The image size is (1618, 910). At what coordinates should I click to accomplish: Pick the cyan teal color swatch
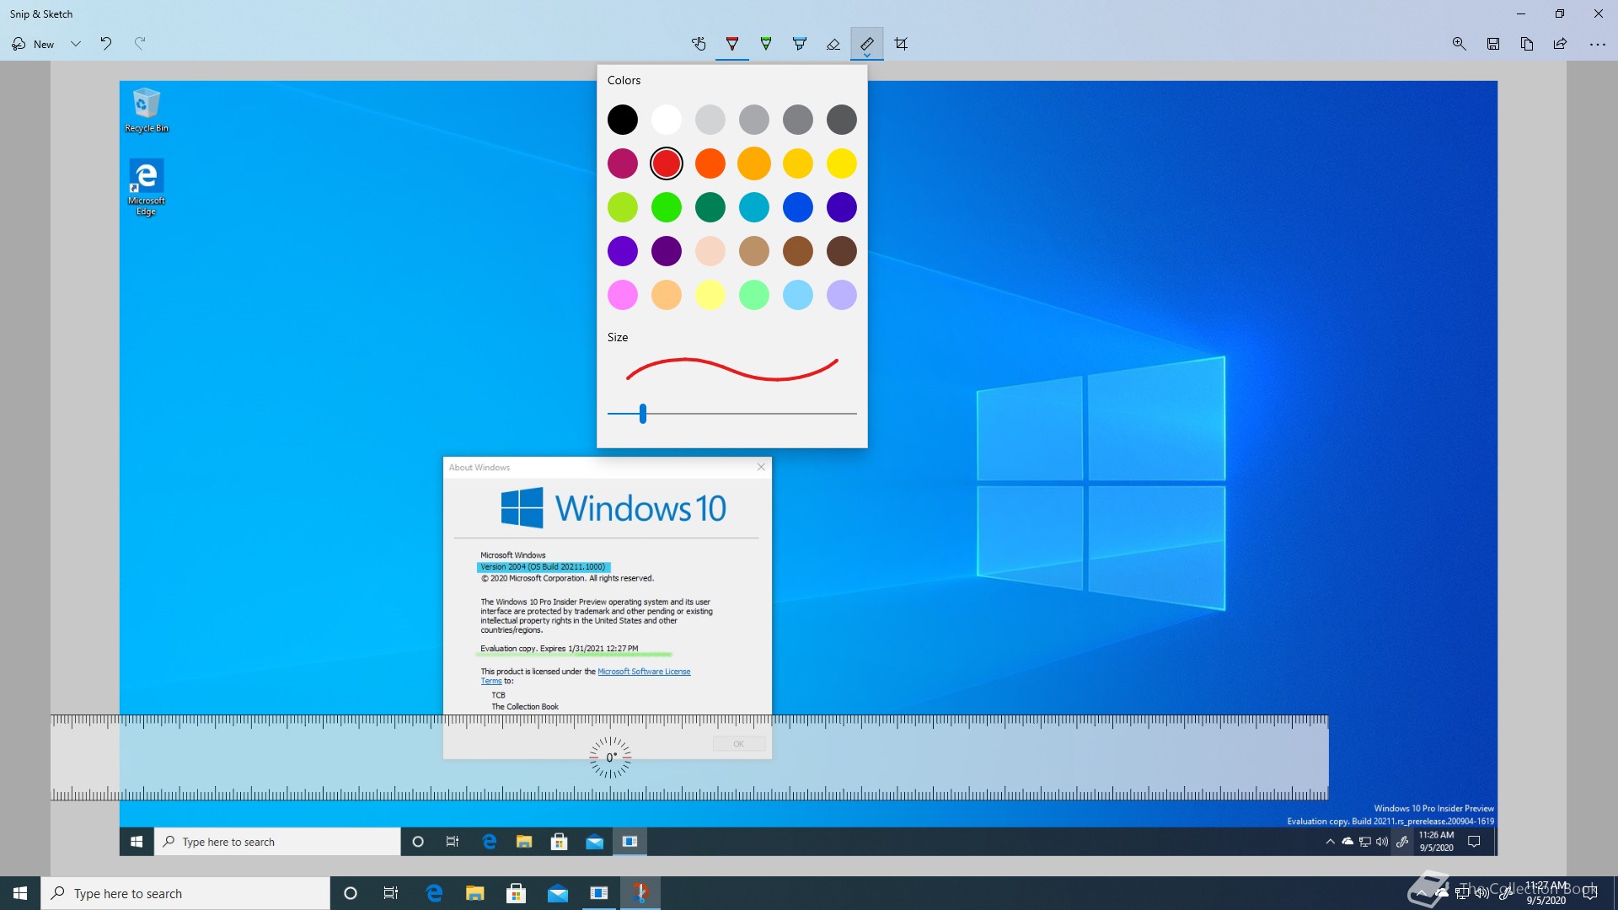[x=754, y=207]
